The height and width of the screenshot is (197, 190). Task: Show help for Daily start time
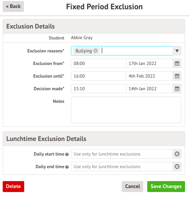point(67,154)
